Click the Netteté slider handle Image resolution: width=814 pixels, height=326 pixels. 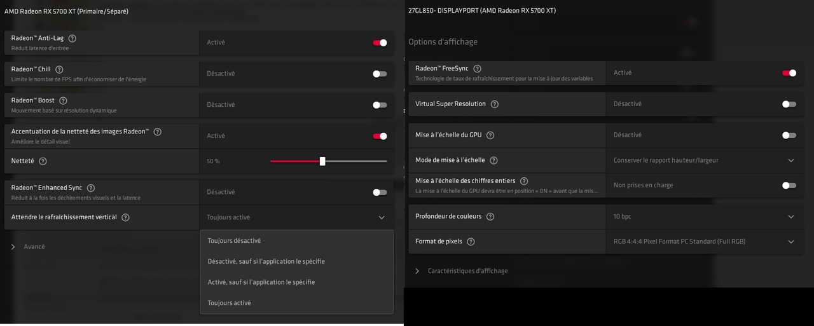tap(322, 161)
